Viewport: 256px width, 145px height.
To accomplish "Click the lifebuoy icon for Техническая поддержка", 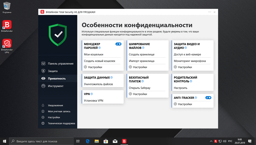I will [43, 123].
